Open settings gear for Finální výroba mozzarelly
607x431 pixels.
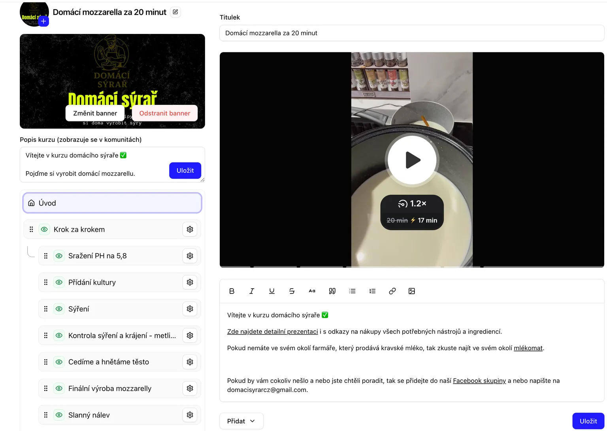190,388
